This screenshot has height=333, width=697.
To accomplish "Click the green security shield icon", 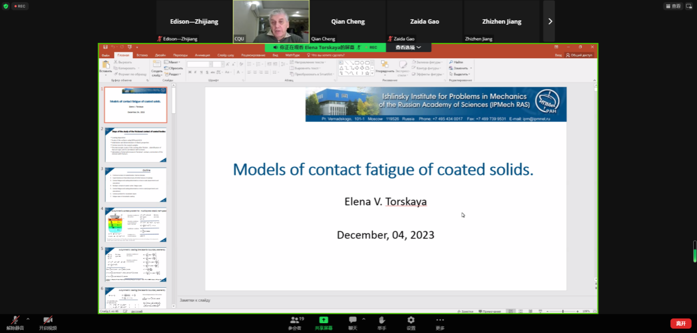I will [x=5, y=6].
